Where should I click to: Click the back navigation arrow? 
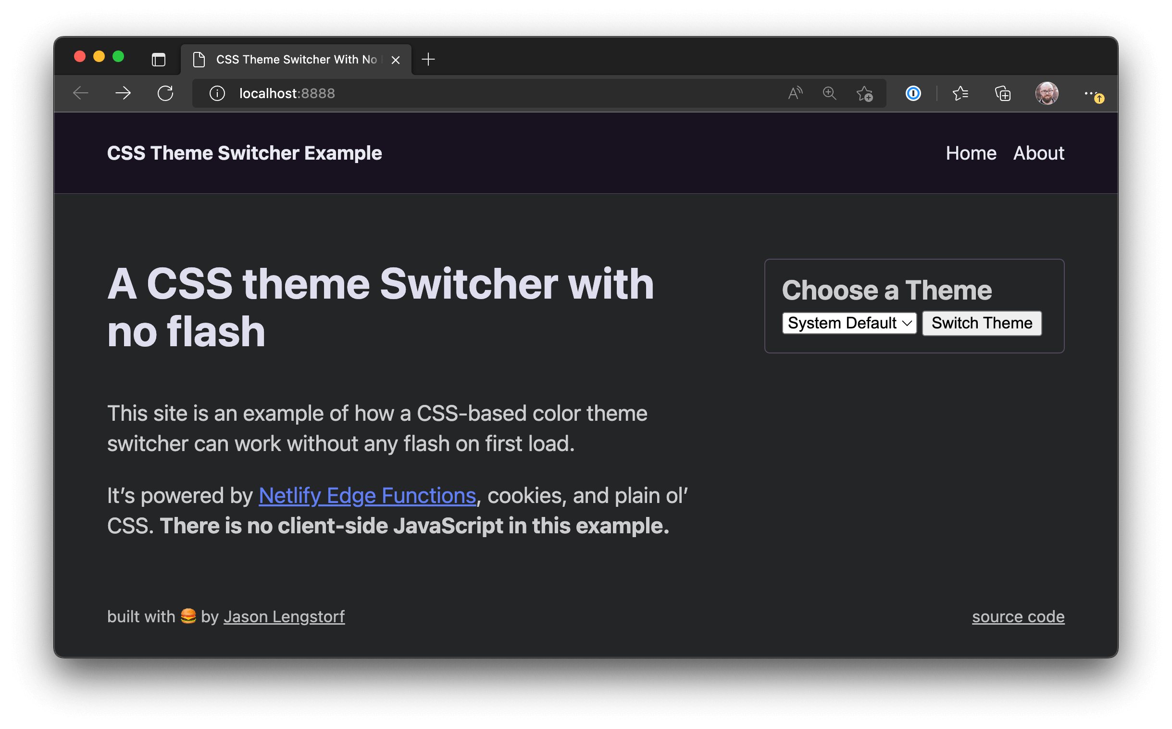click(80, 93)
